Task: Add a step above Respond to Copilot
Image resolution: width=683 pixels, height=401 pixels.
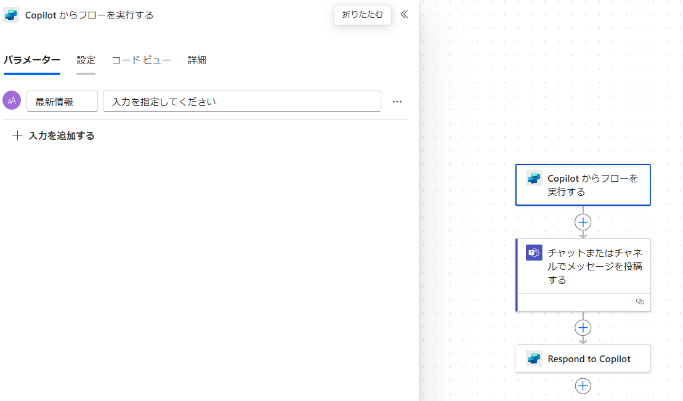Action: point(583,328)
